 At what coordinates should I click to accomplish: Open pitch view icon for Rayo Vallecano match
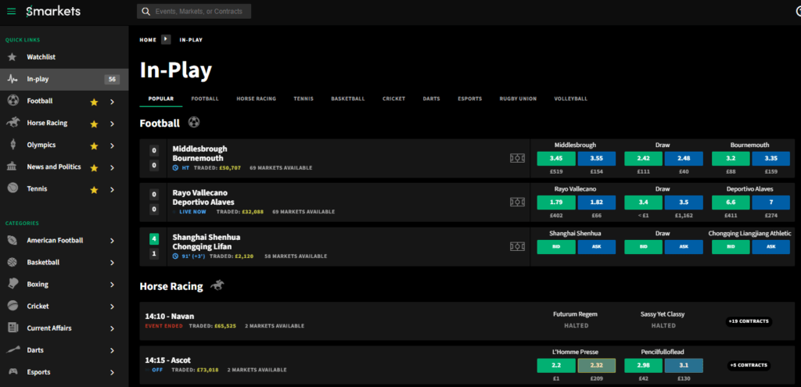coord(517,202)
